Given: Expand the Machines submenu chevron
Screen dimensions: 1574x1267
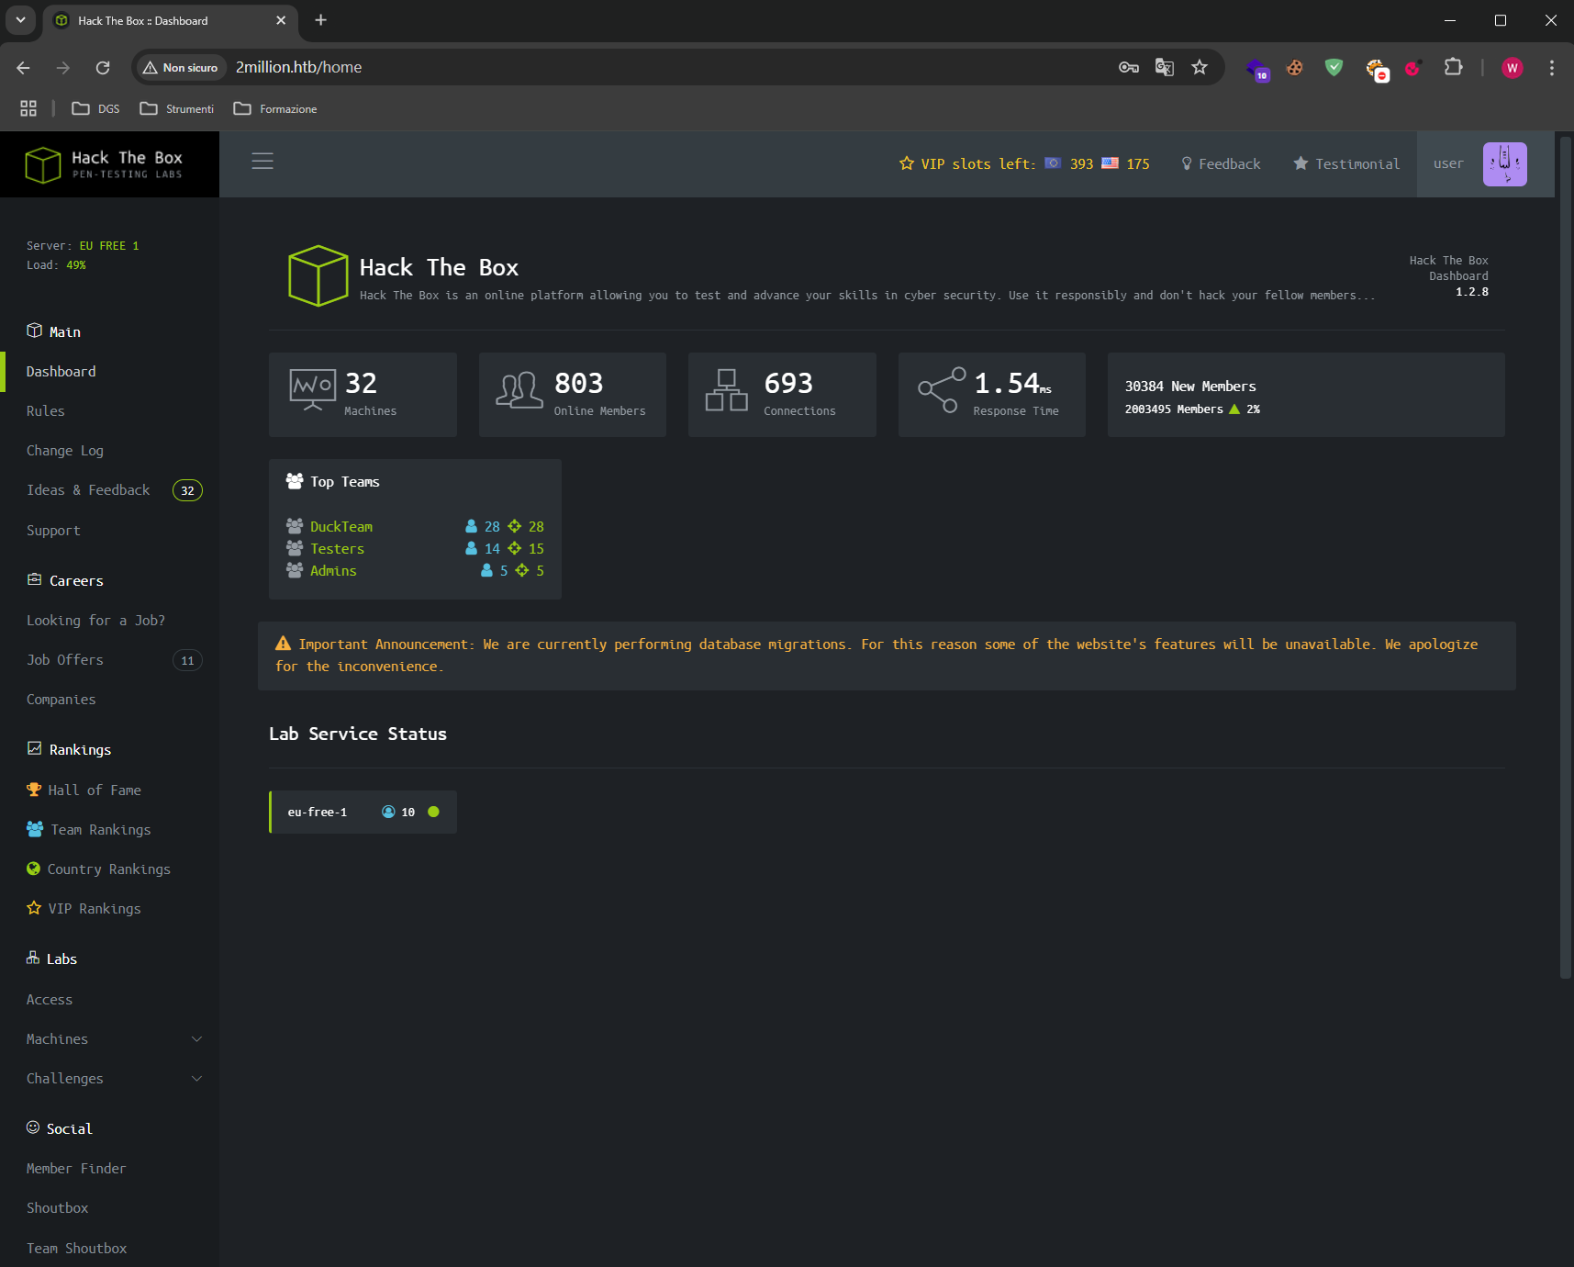Looking at the screenshot, I should [x=196, y=1039].
